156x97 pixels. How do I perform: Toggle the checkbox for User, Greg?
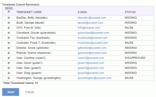tap(9, 73)
